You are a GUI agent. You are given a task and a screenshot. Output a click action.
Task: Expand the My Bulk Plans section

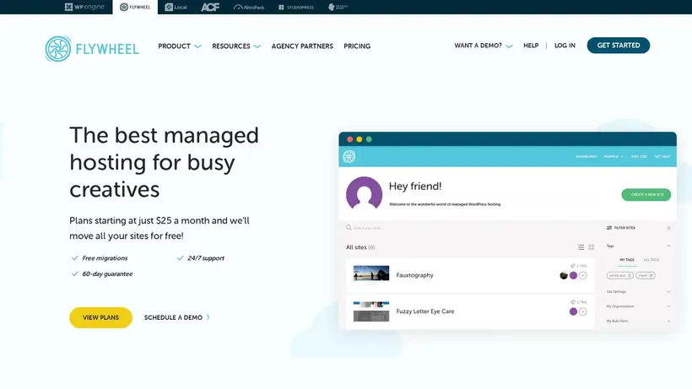639,321
